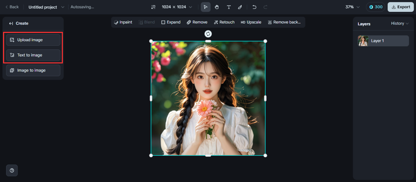Viewport: 416px width, 182px height.
Task: Select the arrow Select tool
Action: [205, 7]
